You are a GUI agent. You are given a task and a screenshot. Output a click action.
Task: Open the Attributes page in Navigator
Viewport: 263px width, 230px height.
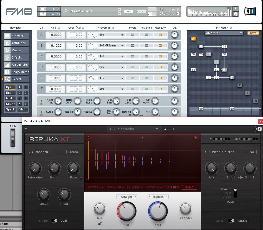click(16, 43)
